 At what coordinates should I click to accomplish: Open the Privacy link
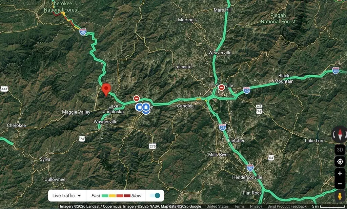256,206
